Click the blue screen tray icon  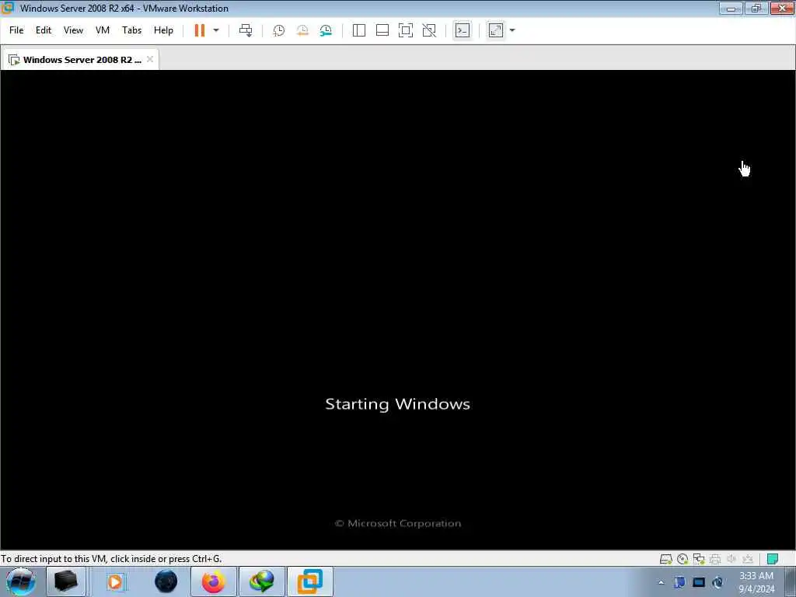699,582
